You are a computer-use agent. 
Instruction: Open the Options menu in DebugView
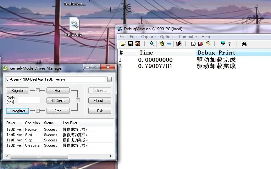tap(167, 37)
